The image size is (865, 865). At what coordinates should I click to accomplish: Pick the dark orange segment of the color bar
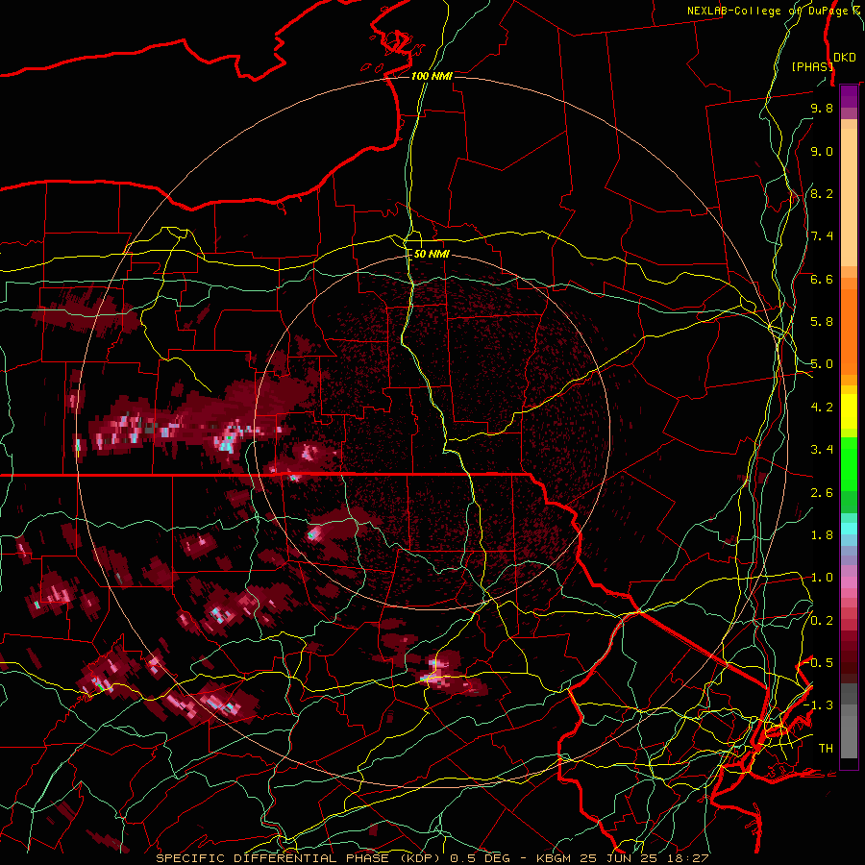849,333
